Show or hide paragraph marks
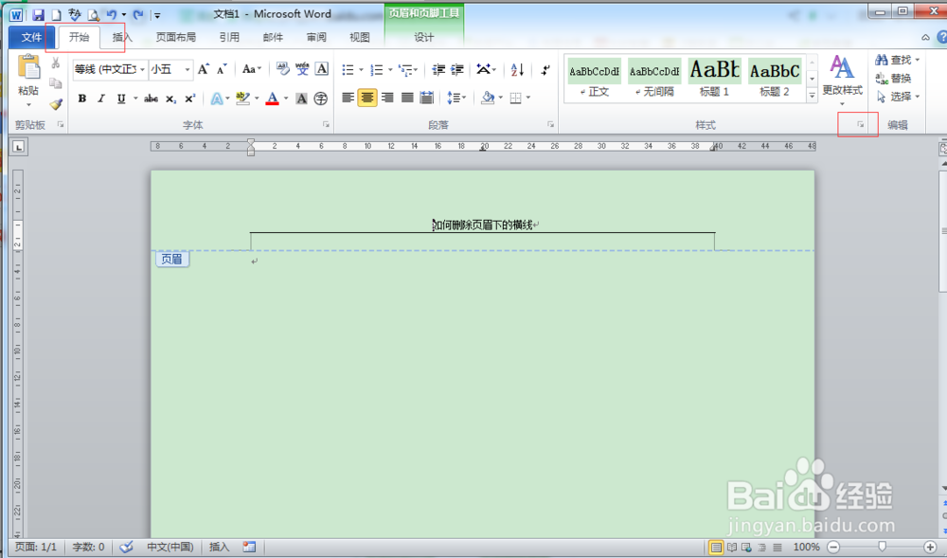The height and width of the screenshot is (558, 947). [x=545, y=69]
